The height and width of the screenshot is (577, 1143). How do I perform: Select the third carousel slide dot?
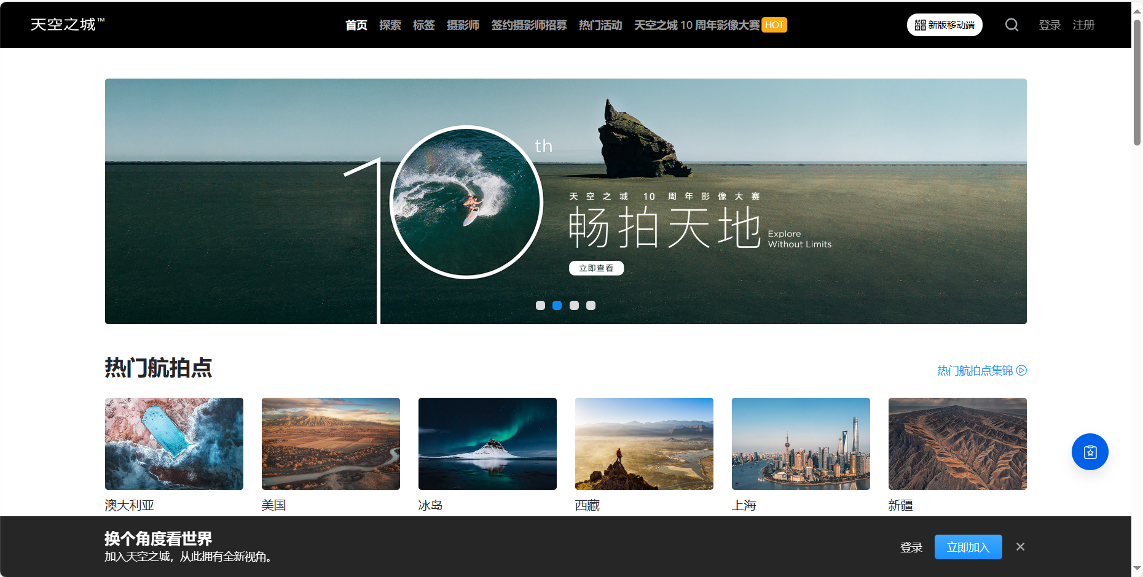click(574, 306)
